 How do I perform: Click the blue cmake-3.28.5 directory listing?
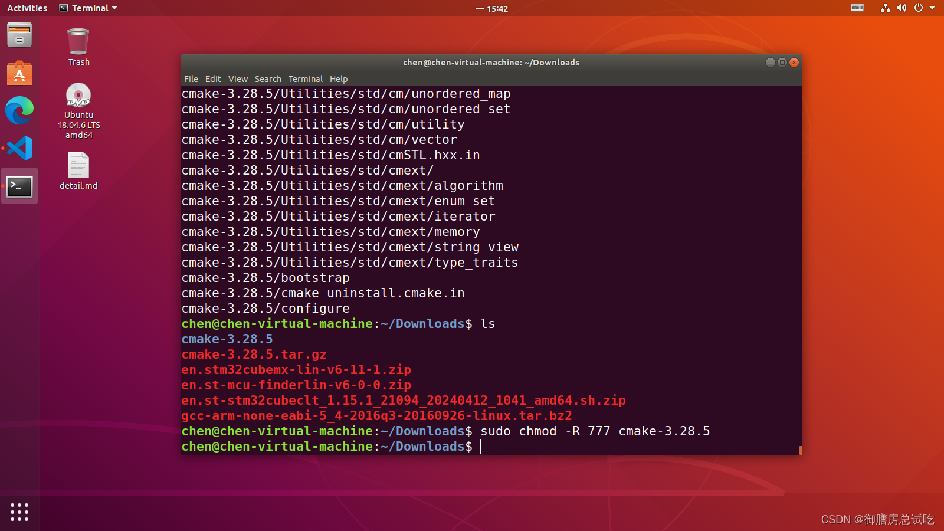227,339
